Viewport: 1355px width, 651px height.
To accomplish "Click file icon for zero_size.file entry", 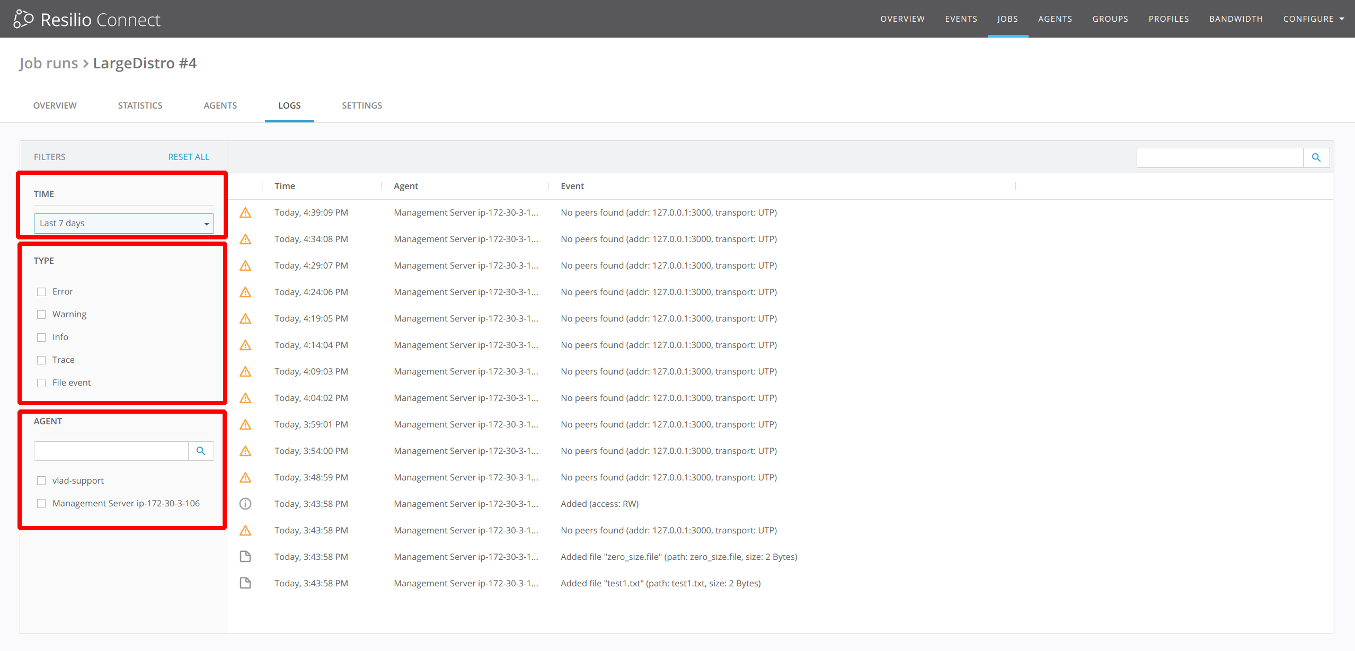I will 245,557.
